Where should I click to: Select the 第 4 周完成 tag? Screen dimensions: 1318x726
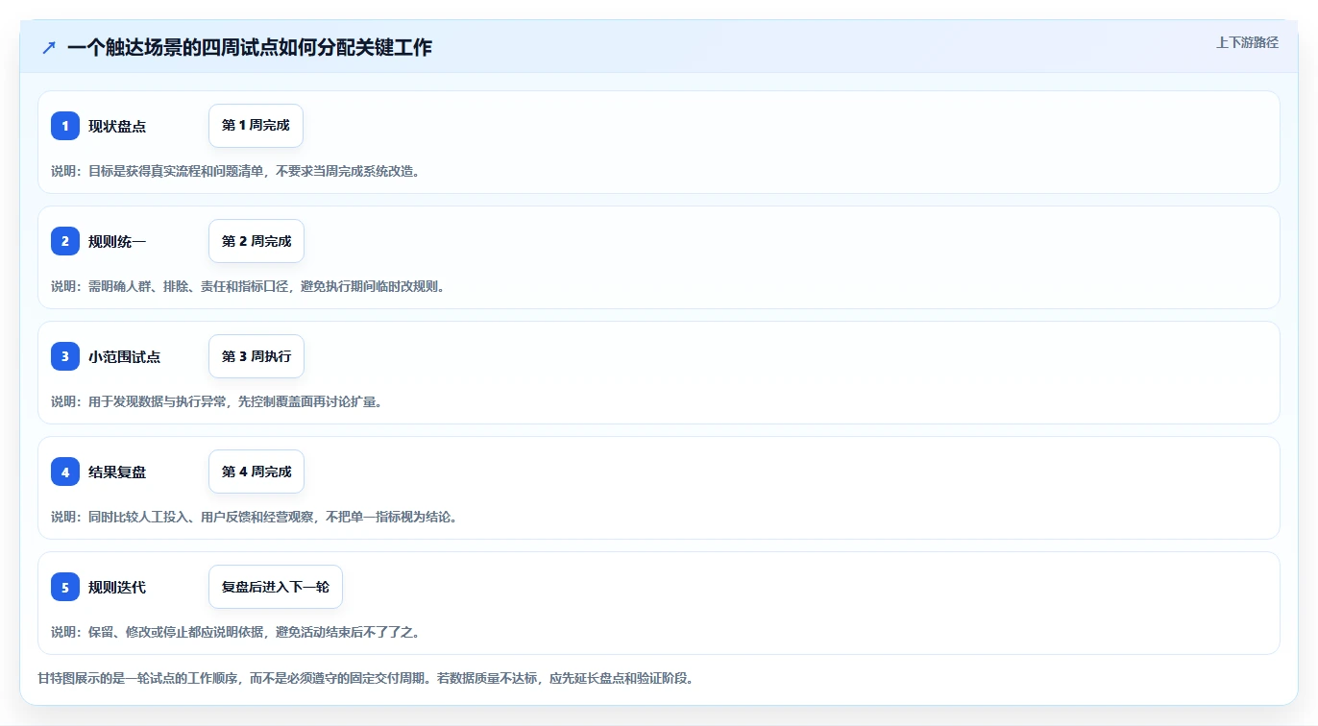pos(256,472)
